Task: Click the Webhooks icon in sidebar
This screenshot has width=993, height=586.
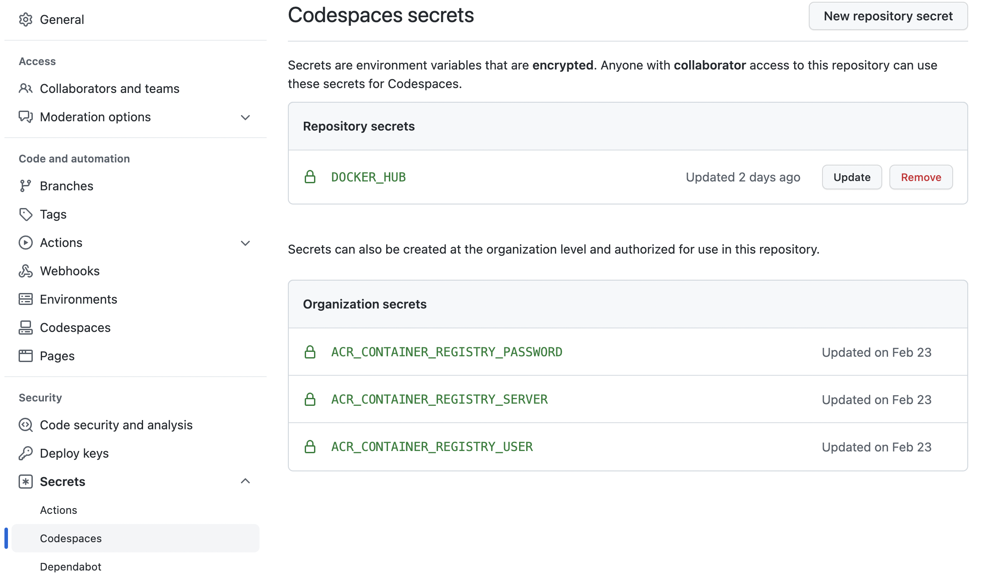Action: tap(26, 271)
